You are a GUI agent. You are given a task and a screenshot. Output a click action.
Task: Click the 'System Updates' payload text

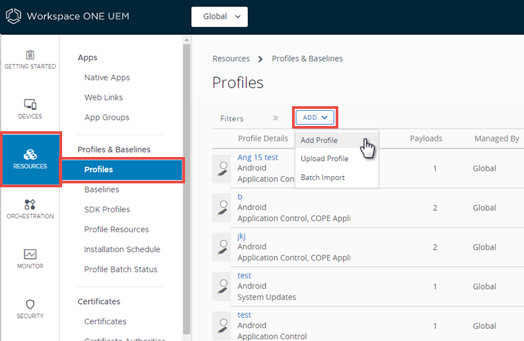pyautogui.click(x=267, y=297)
